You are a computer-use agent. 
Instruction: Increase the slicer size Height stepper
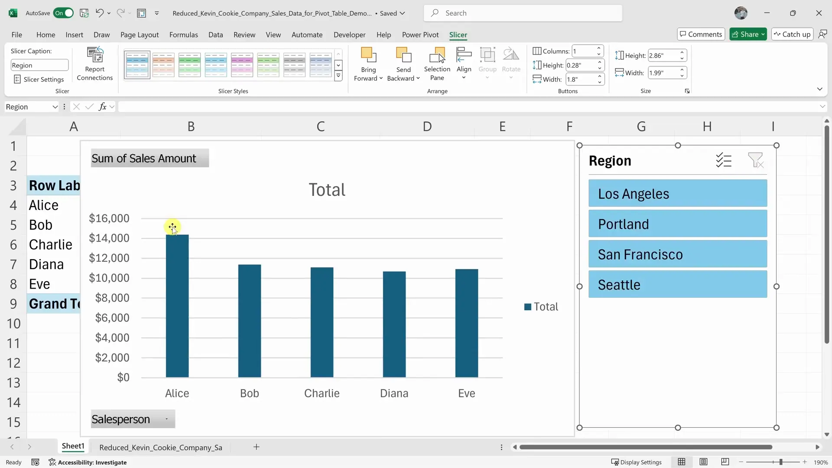682,53
